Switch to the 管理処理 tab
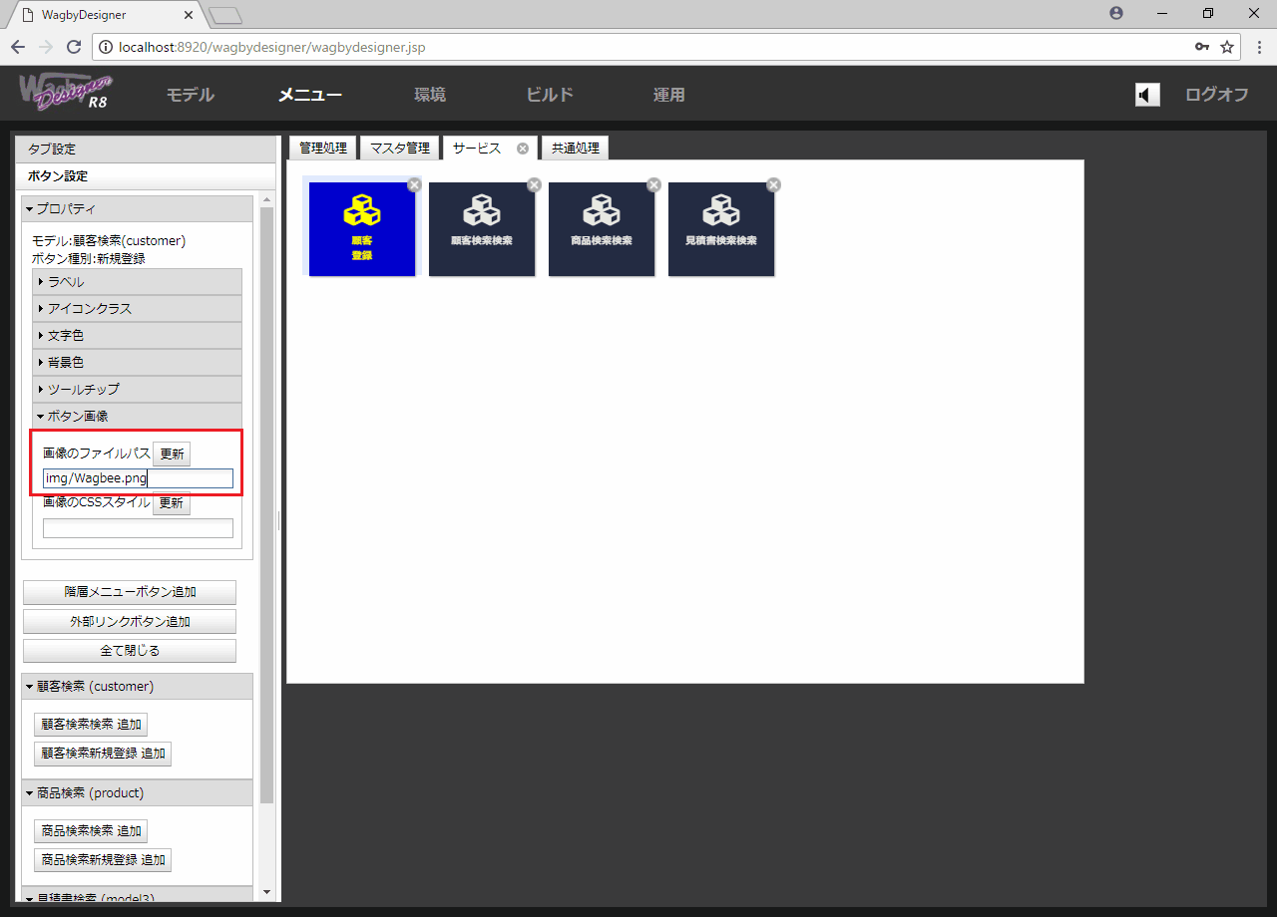The height and width of the screenshot is (917, 1277). 323,148
